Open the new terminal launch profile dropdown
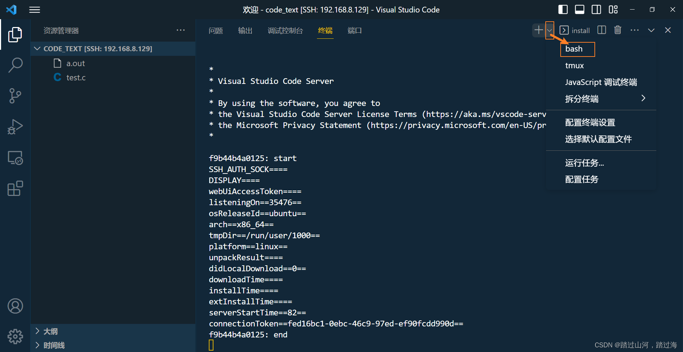Image resolution: width=683 pixels, height=352 pixels. click(550, 30)
